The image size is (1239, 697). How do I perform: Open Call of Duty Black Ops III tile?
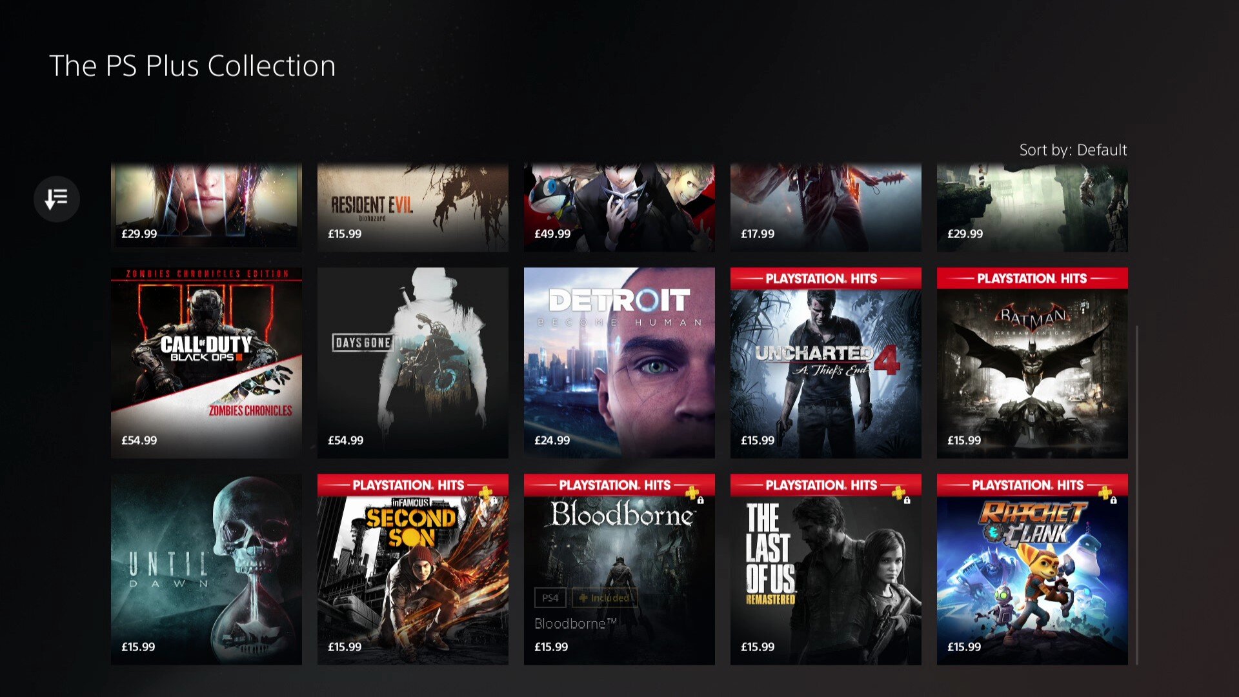point(206,363)
